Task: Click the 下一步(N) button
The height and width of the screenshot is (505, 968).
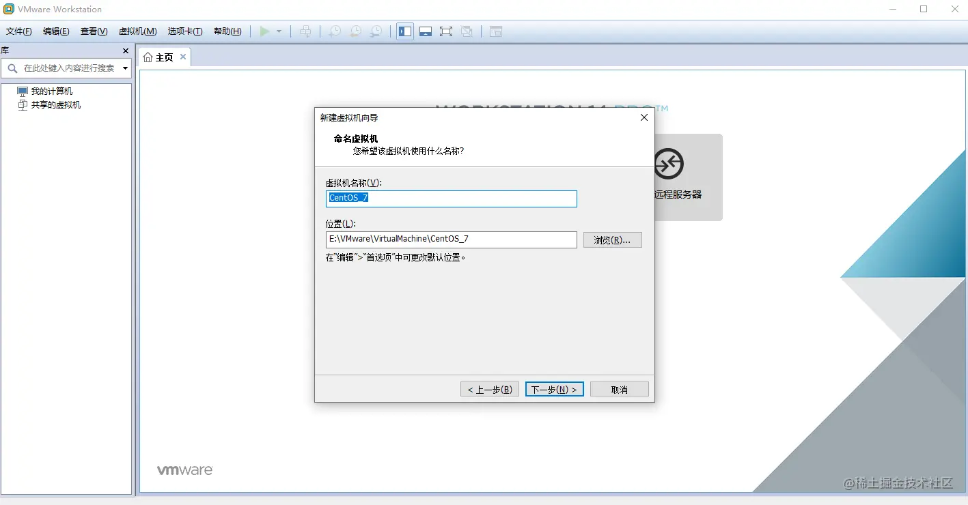Action: 554,389
